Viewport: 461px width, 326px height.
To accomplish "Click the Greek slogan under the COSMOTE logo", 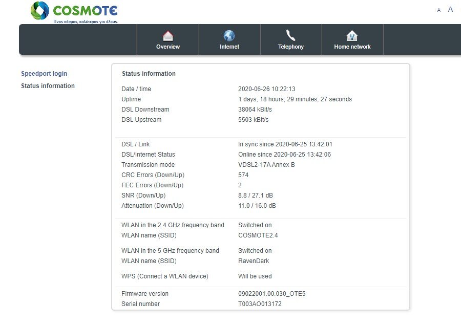I will [x=86, y=21].
